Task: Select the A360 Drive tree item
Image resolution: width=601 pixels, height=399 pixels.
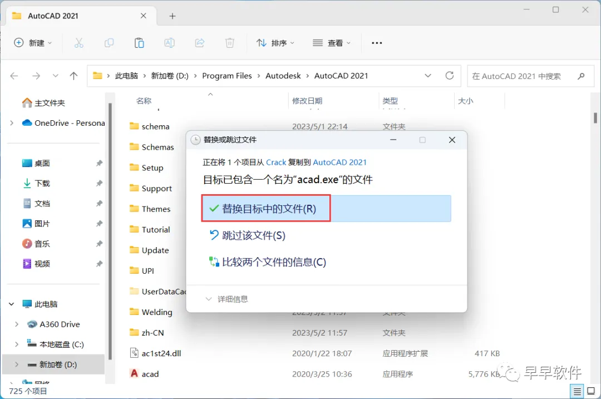Action: (53, 324)
